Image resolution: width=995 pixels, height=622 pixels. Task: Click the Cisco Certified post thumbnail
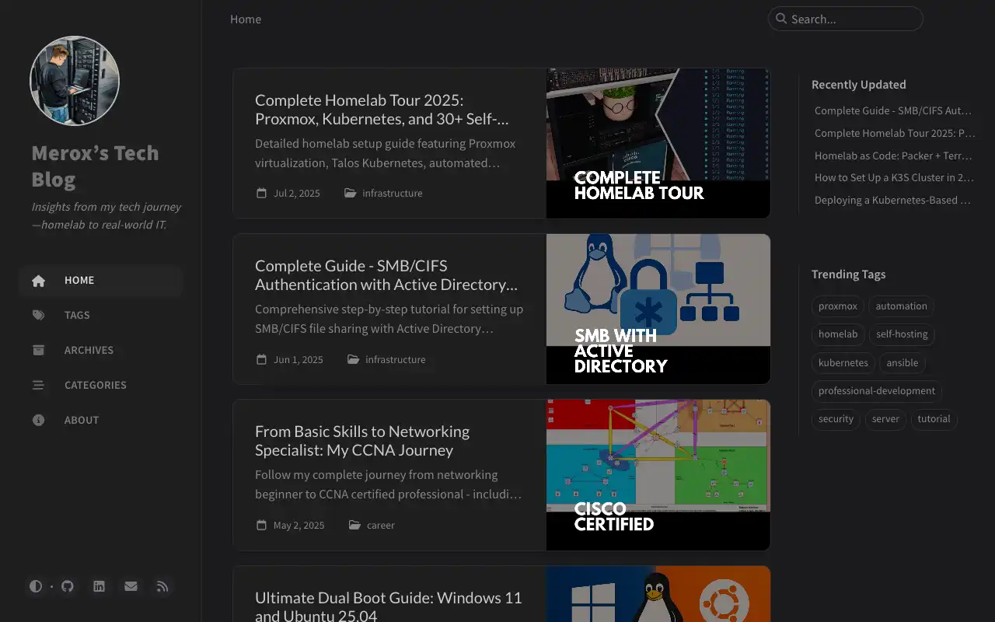pos(658,474)
